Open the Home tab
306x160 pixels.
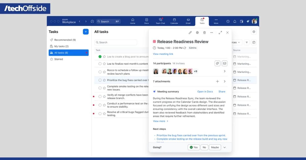pos(133,21)
